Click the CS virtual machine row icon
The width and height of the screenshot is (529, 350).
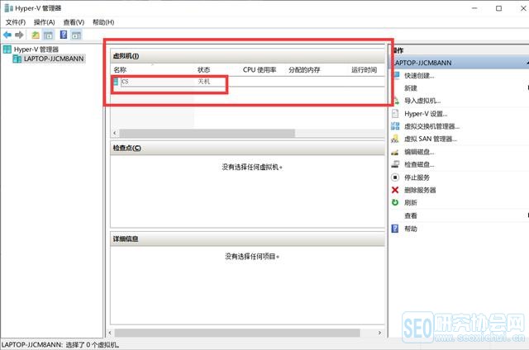116,81
